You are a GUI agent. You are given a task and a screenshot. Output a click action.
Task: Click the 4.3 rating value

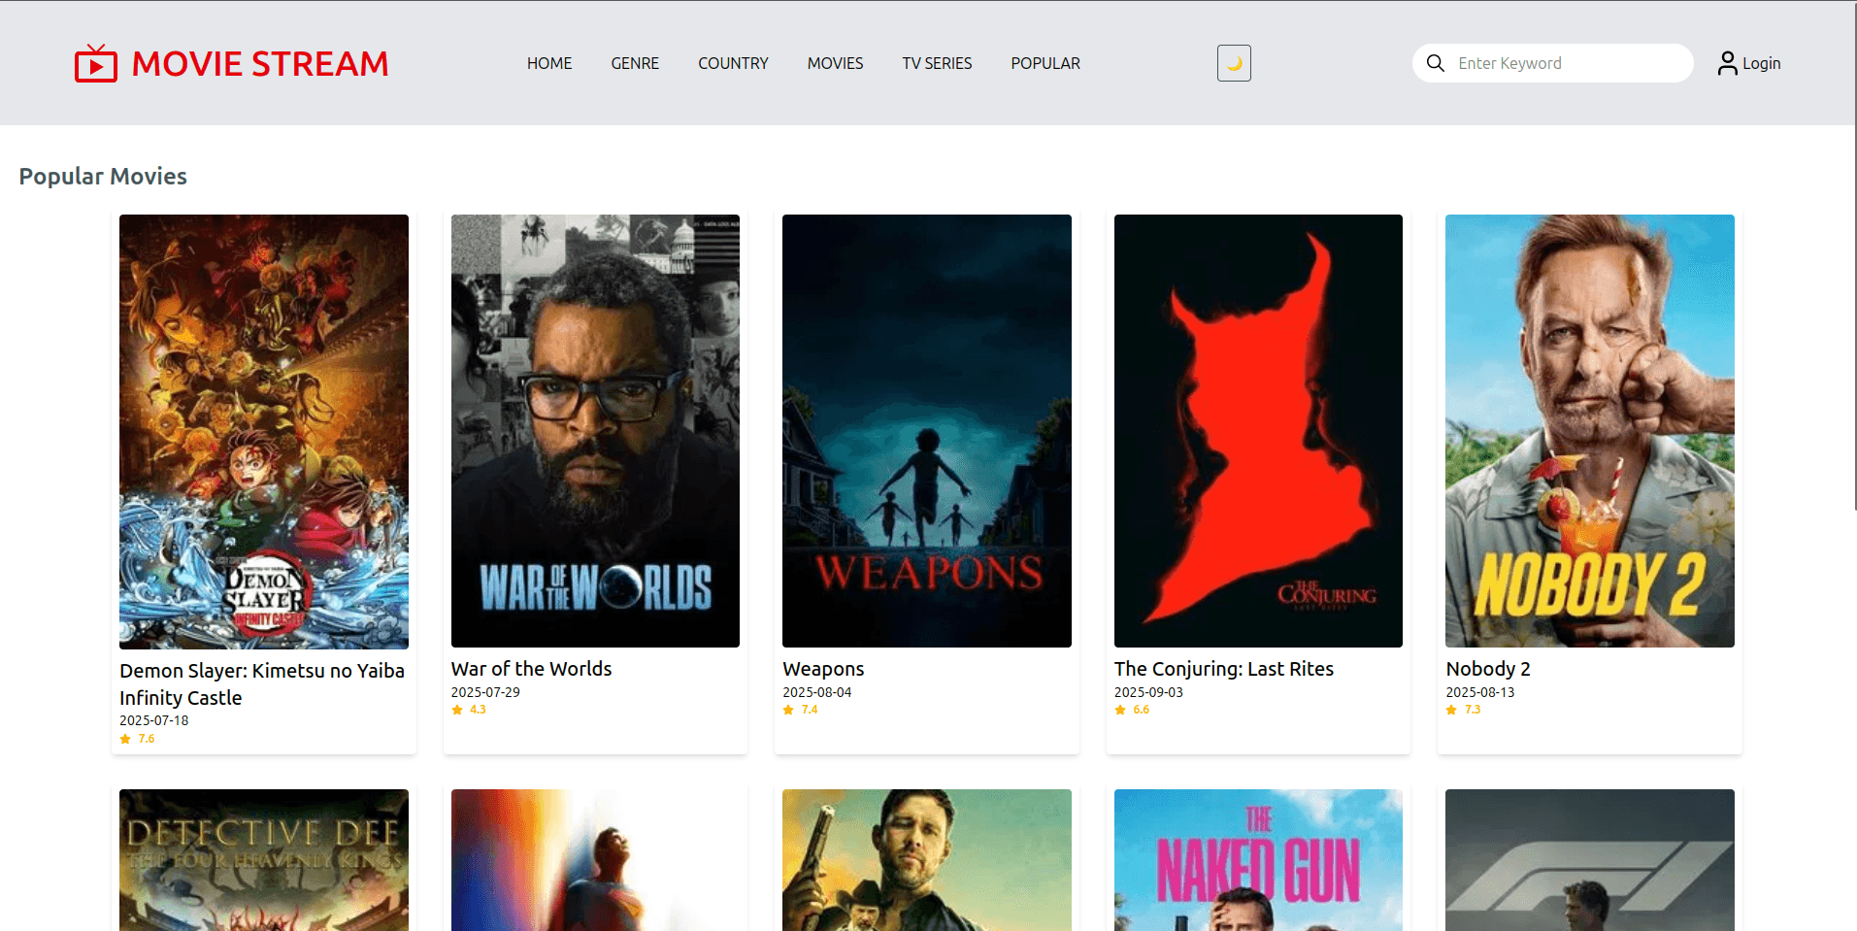point(478,710)
